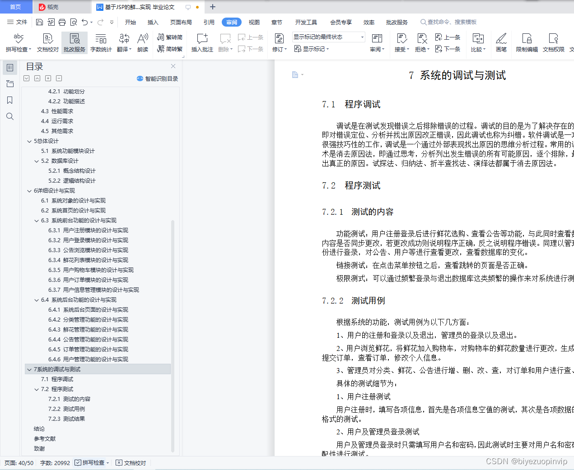Go to next revision 下一条 beside 拒绝

click(x=448, y=49)
